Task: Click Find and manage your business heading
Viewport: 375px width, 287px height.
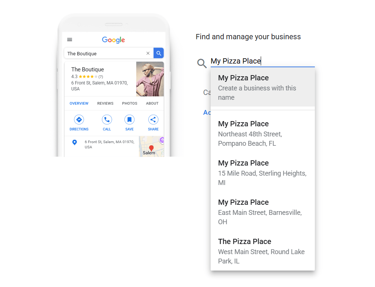Action: (x=248, y=37)
